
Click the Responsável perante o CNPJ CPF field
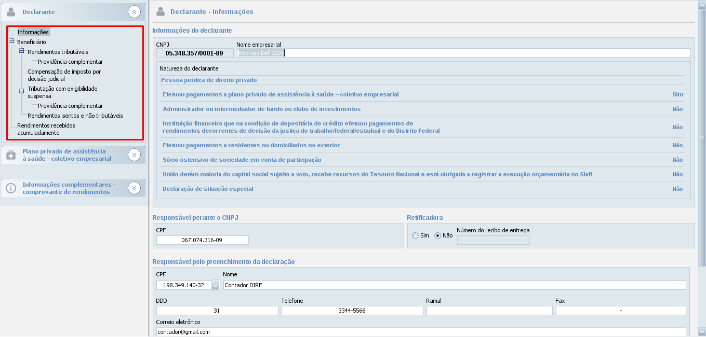pos(202,240)
